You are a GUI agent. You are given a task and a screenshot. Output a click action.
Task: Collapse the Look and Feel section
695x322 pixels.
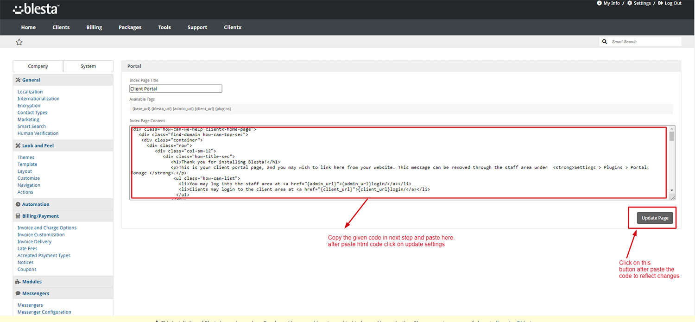[38, 145]
